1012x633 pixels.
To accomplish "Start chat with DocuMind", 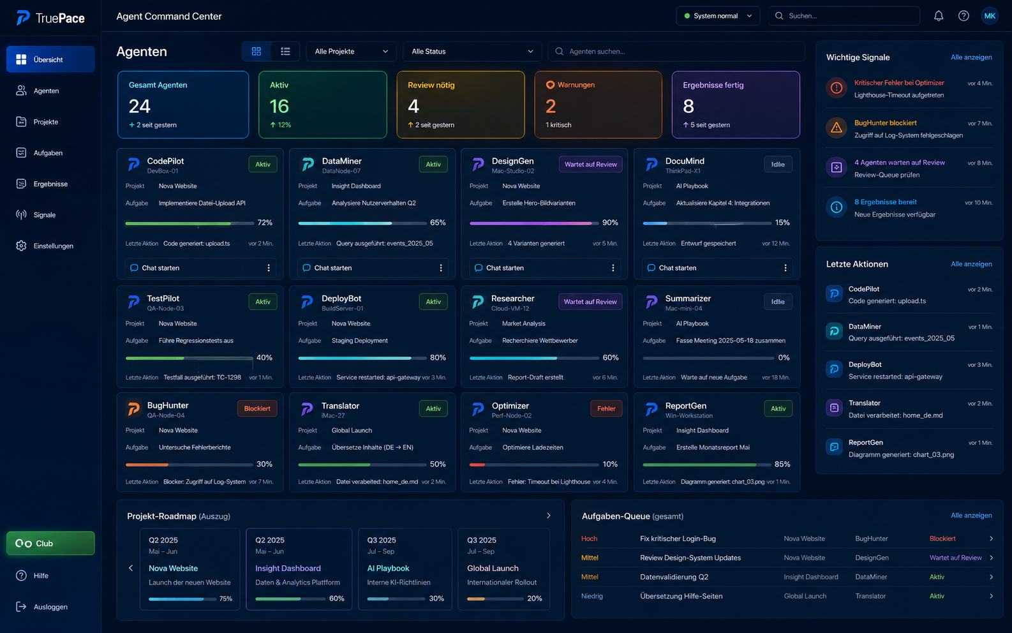I will click(671, 268).
